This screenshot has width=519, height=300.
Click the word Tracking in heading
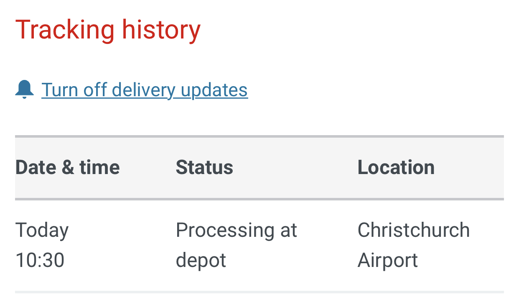(65, 30)
